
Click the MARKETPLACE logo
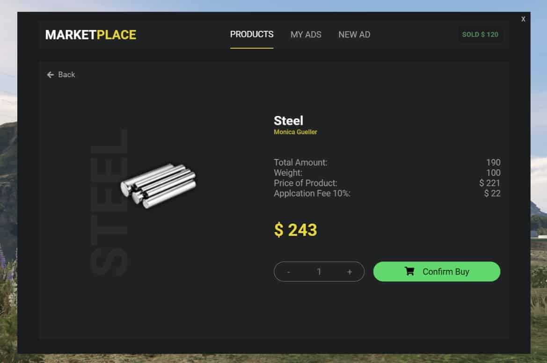(90, 34)
